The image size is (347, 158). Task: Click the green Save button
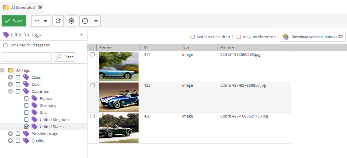[14, 21]
